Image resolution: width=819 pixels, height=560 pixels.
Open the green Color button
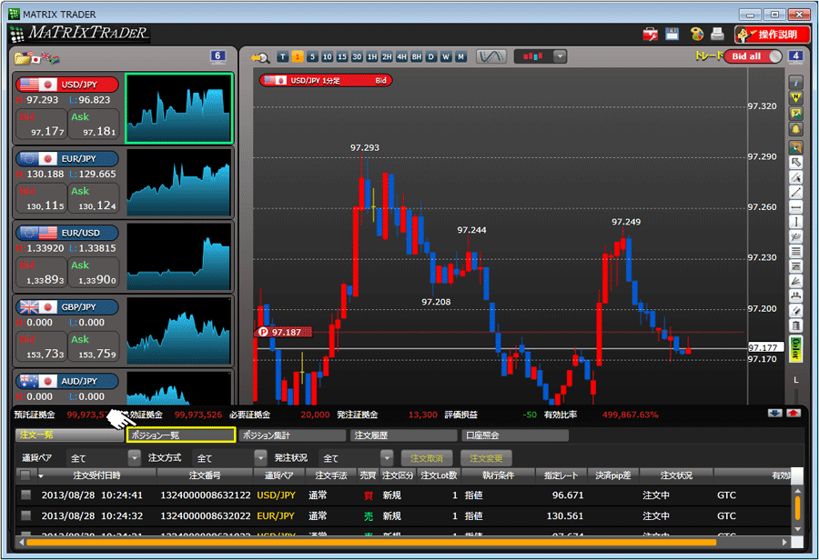click(x=795, y=348)
